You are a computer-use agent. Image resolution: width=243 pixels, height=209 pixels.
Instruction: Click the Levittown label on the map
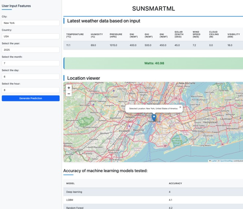coord(226,119)
